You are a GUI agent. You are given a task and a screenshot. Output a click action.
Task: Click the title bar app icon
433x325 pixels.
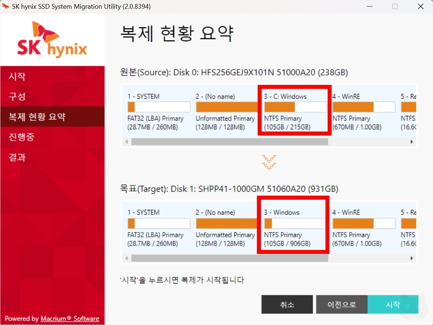click(x=5, y=6)
